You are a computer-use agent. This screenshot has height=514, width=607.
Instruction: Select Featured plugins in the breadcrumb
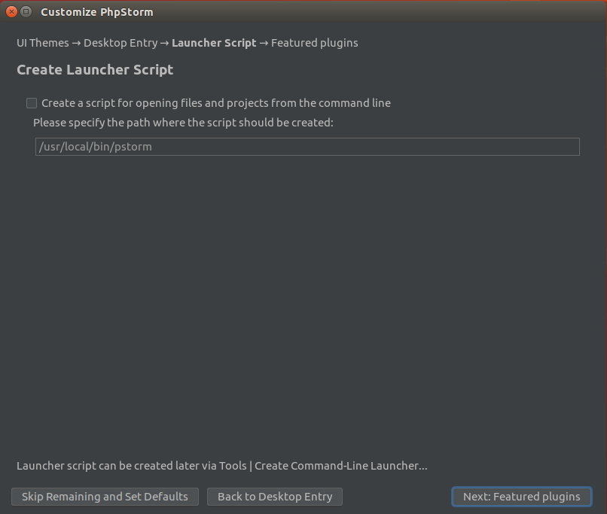point(314,43)
